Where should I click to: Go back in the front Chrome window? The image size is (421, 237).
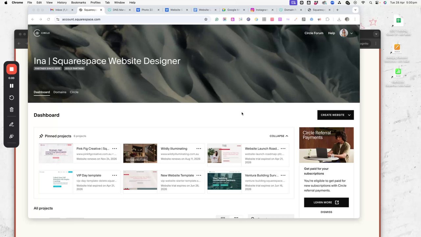[33, 19]
